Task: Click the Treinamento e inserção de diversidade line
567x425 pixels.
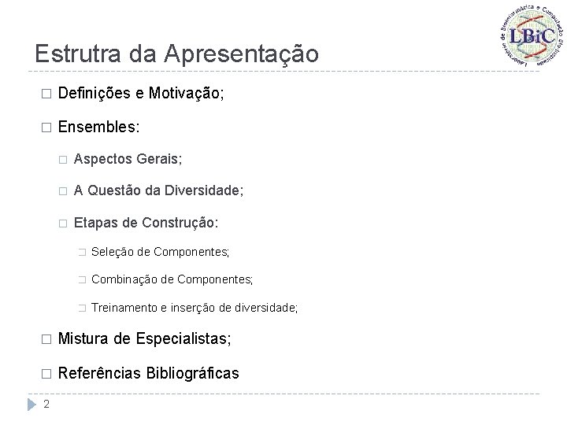Action: (195, 308)
